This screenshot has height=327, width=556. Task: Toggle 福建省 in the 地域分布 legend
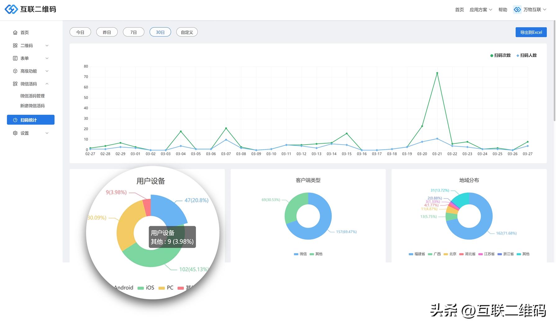tap(417, 254)
